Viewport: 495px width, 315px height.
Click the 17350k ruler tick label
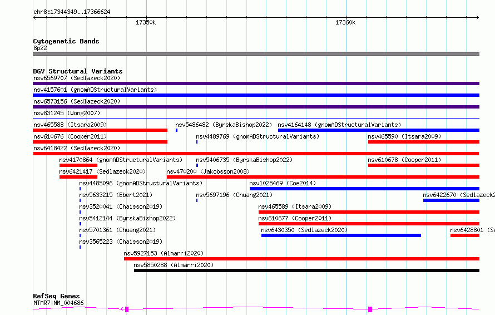146,22
